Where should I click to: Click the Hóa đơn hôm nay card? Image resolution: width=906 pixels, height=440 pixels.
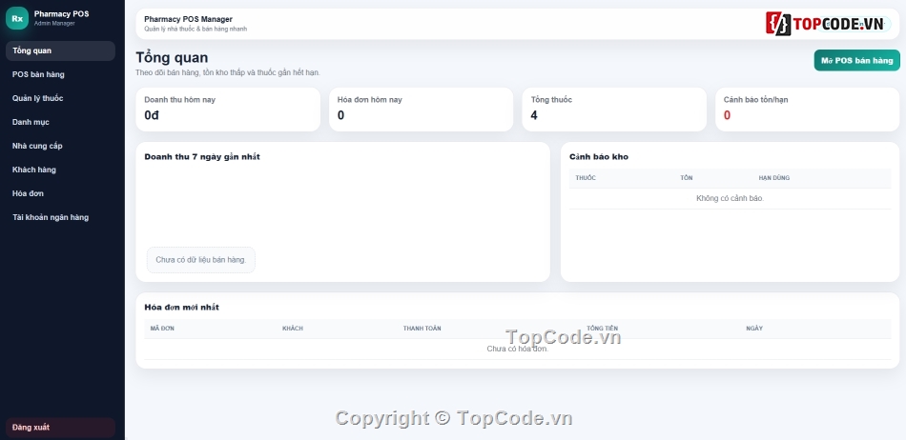click(x=421, y=110)
